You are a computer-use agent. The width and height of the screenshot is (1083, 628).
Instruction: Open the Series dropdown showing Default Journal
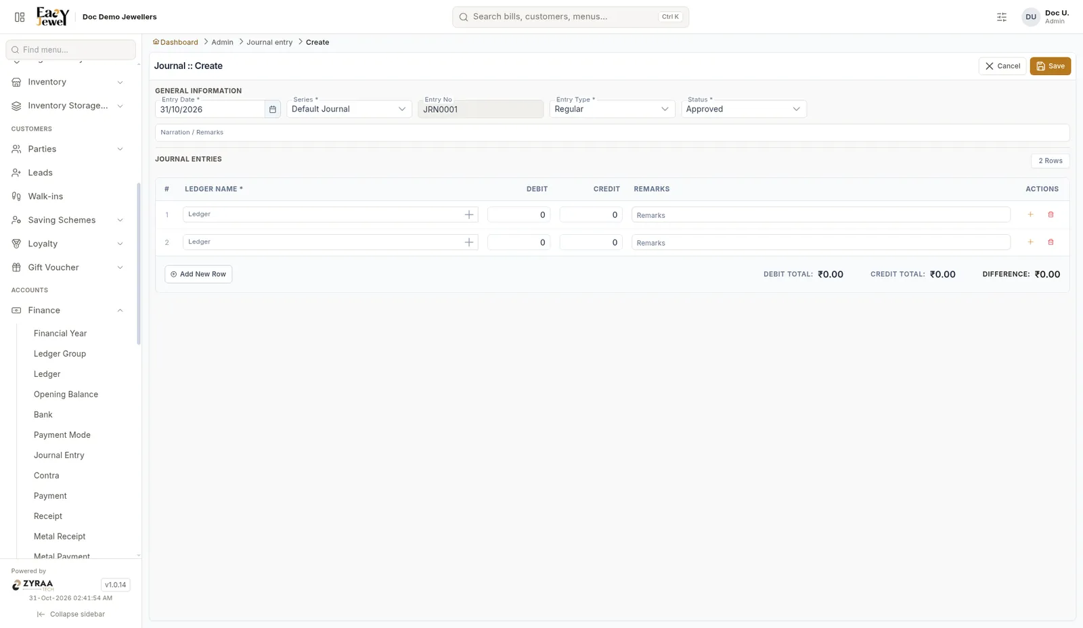pyautogui.click(x=349, y=109)
